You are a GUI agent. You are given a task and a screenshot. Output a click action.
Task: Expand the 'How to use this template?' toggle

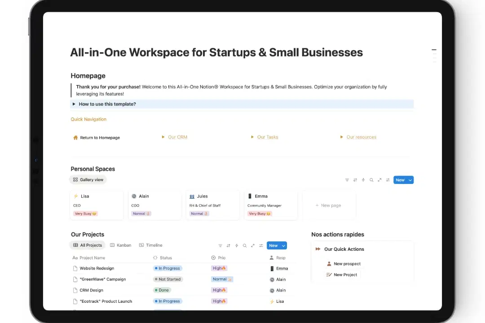(74, 104)
